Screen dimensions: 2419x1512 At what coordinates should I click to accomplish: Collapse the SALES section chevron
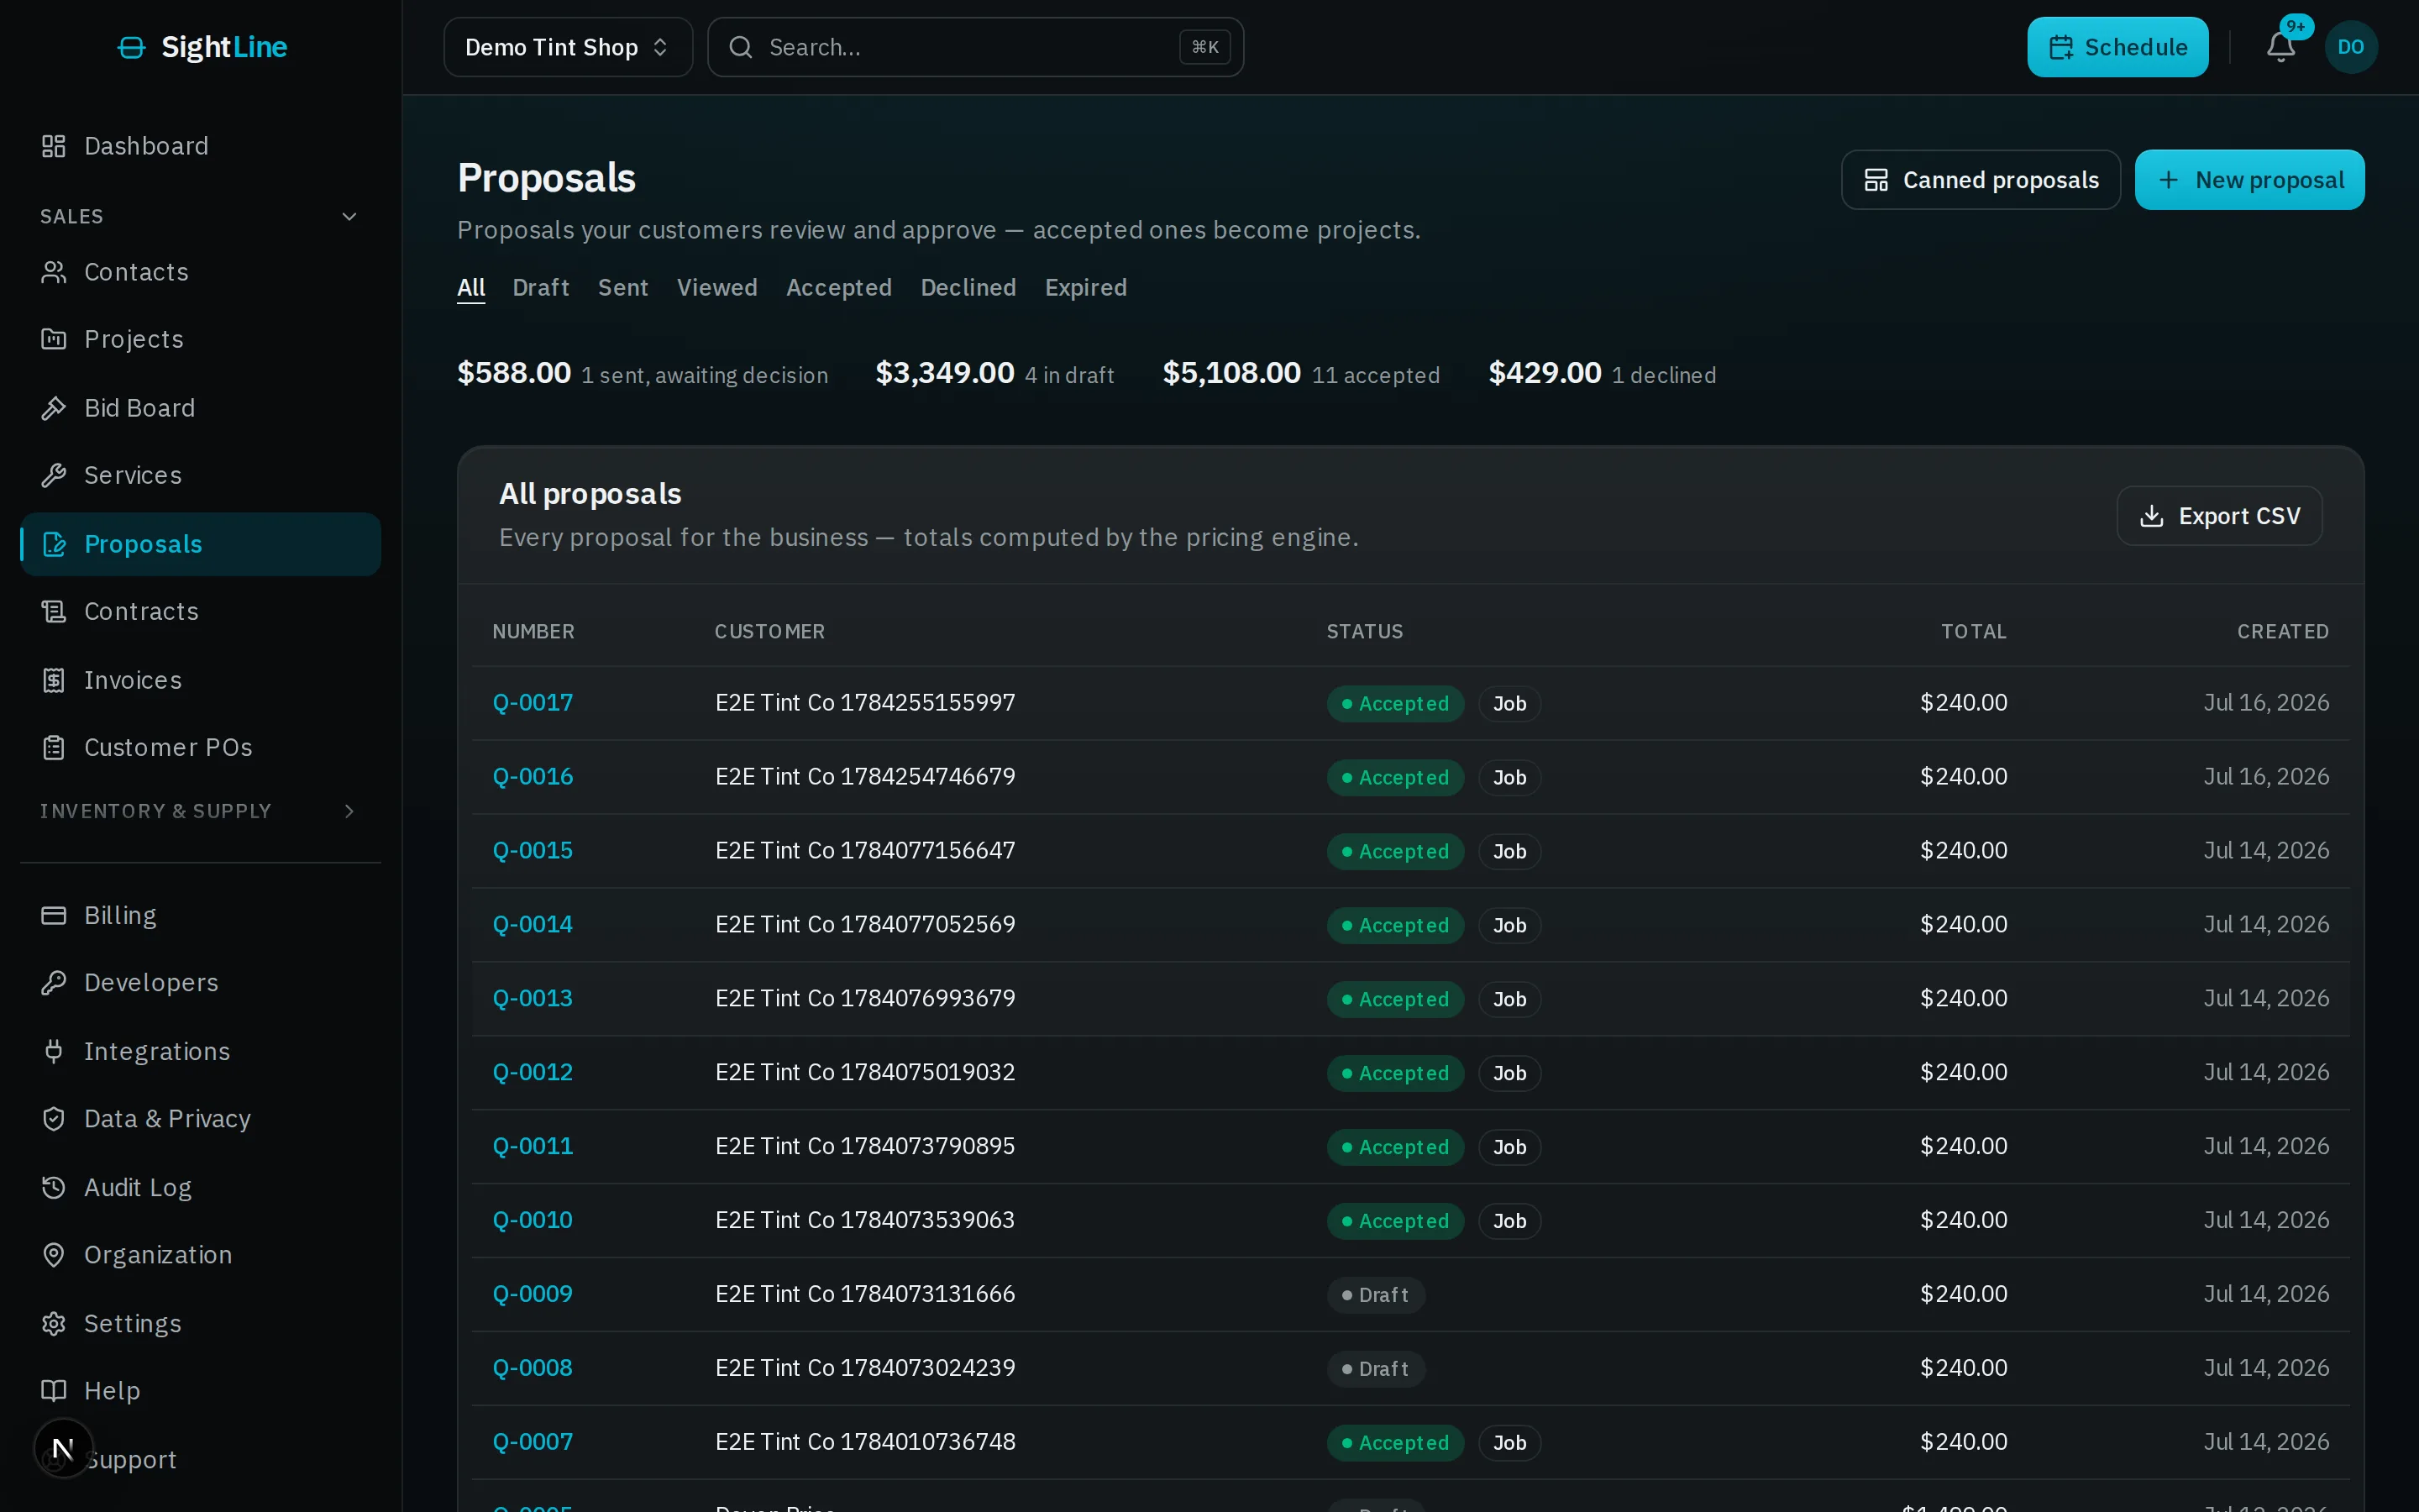pos(349,216)
